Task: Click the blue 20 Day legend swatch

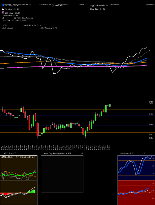Action: (x=3, y=5)
